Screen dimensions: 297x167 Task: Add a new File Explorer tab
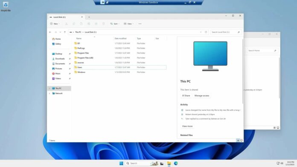point(89,17)
